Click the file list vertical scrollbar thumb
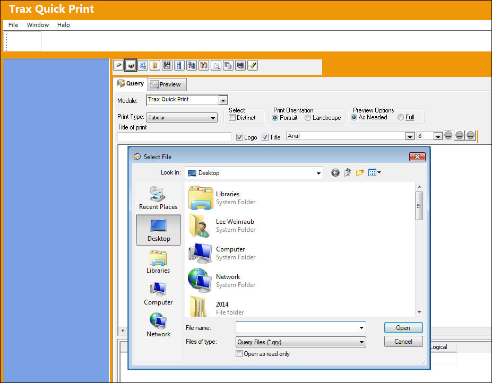Viewport: 492px width, 383px height. pyautogui.click(x=419, y=206)
